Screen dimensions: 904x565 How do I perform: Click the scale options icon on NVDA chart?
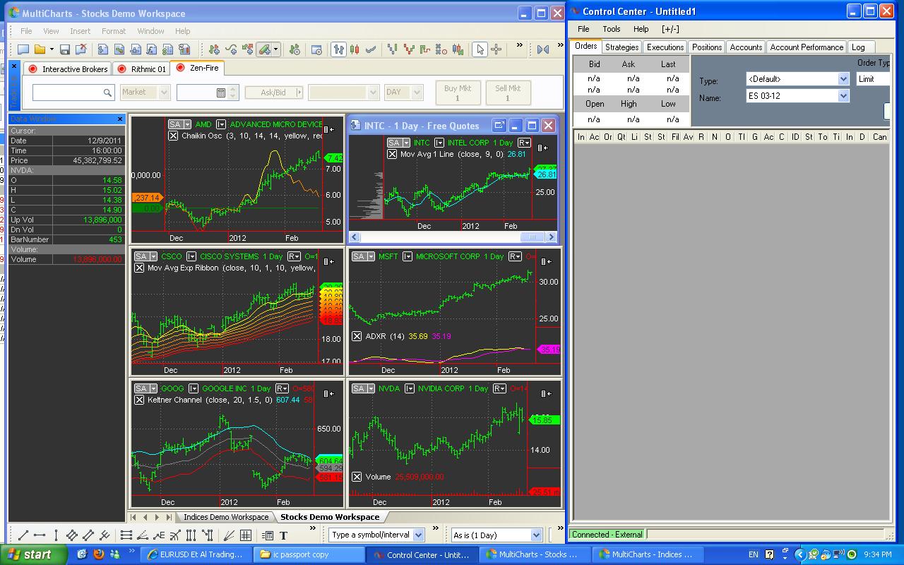[x=546, y=393]
